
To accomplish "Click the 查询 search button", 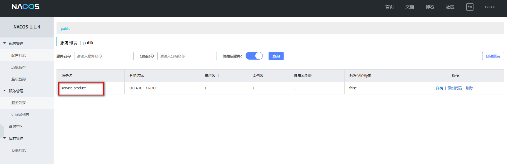I will 276,56.
